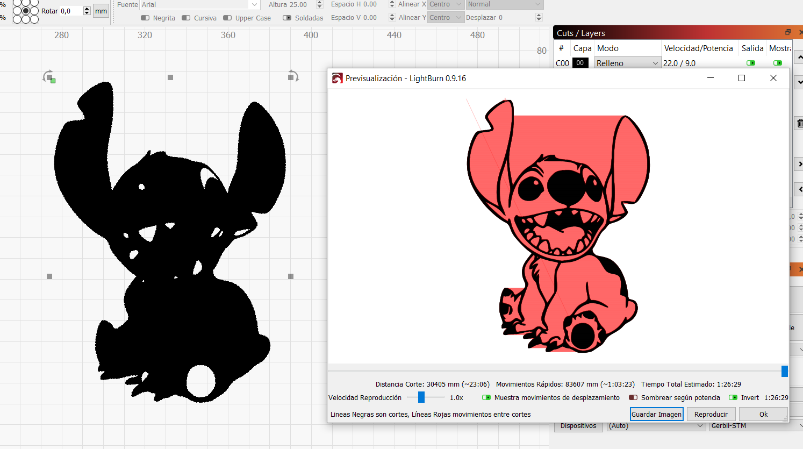Screen dimensions: 803x449
Task: Open the Modo dropdown set to Relleno
Action: pyautogui.click(x=628, y=63)
